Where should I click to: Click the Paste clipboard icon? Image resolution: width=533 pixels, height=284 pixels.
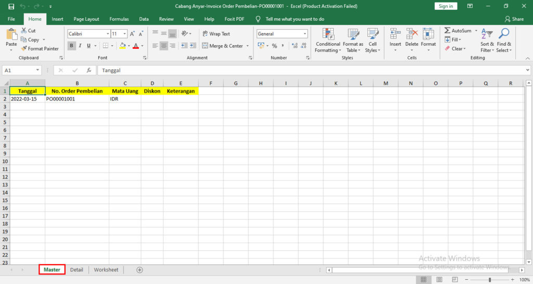coord(11,35)
